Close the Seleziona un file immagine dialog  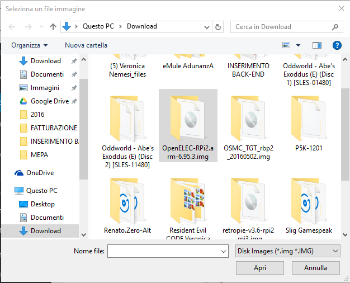click(342, 9)
